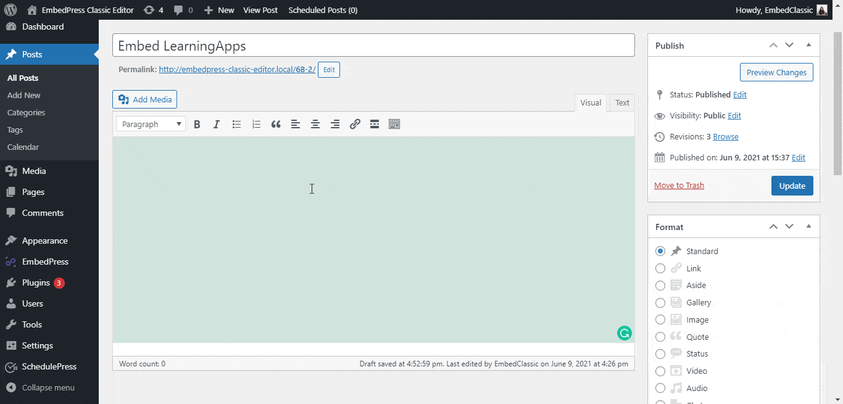Select the Standard post format
Image resolution: width=843 pixels, height=404 pixels.
point(660,251)
